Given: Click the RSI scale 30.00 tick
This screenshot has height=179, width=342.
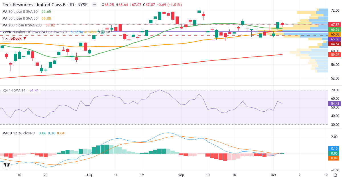Looking at the screenshot, I should tap(335, 124).
